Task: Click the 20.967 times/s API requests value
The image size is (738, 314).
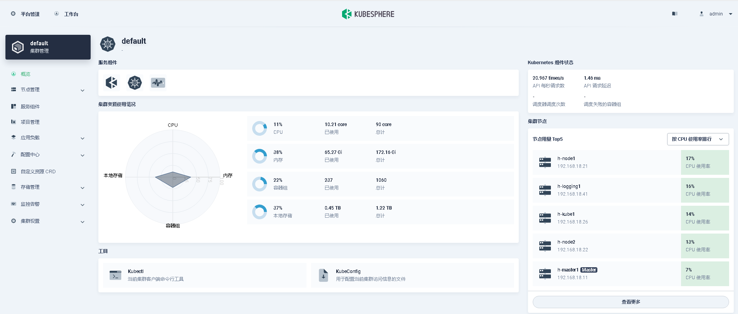Action: tap(548, 78)
